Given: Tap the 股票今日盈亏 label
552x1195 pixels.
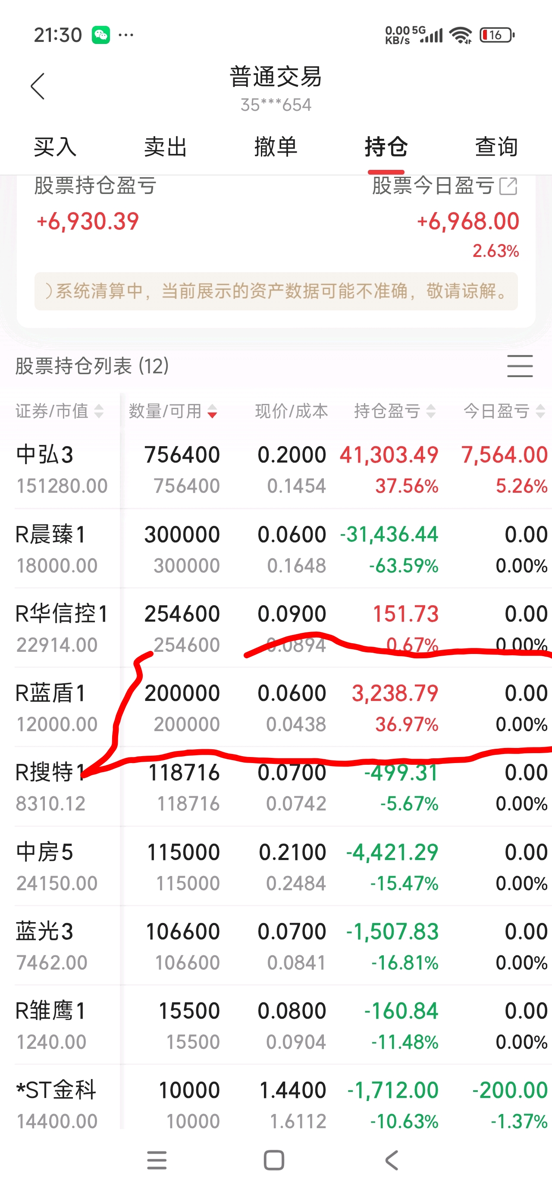Looking at the screenshot, I should click(433, 186).
